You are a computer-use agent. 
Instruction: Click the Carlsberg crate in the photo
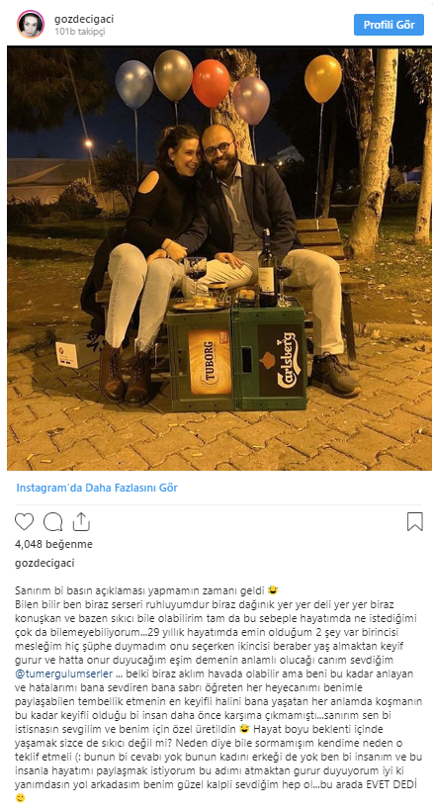pos(270,357)
